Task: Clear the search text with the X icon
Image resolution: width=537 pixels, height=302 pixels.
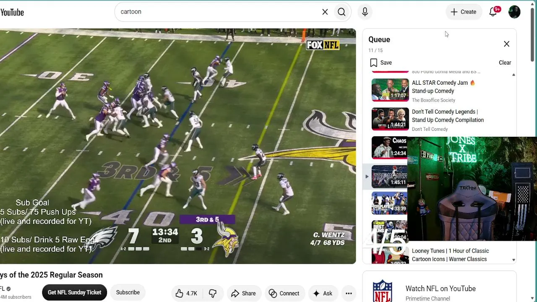Action: (x=325, y=12)
